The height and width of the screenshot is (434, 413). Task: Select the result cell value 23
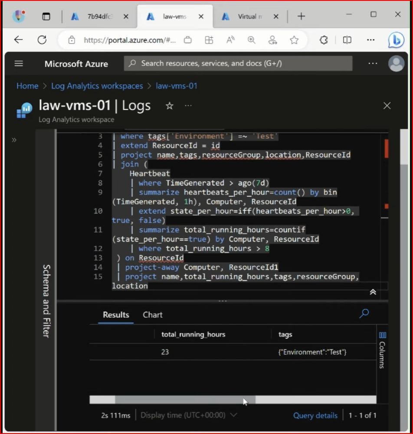(x=165, y=352)
